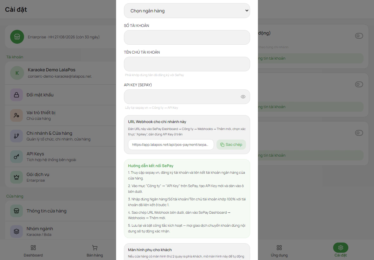The image size is (374, 260).
Task: Click the Cài đặt page title
Action: 16,10
